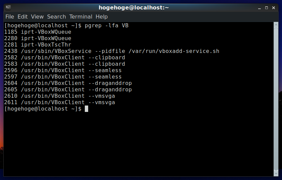Open the Search menu
Image resolution: width=282 pixels, height=180 pixels.
point(57,17)
